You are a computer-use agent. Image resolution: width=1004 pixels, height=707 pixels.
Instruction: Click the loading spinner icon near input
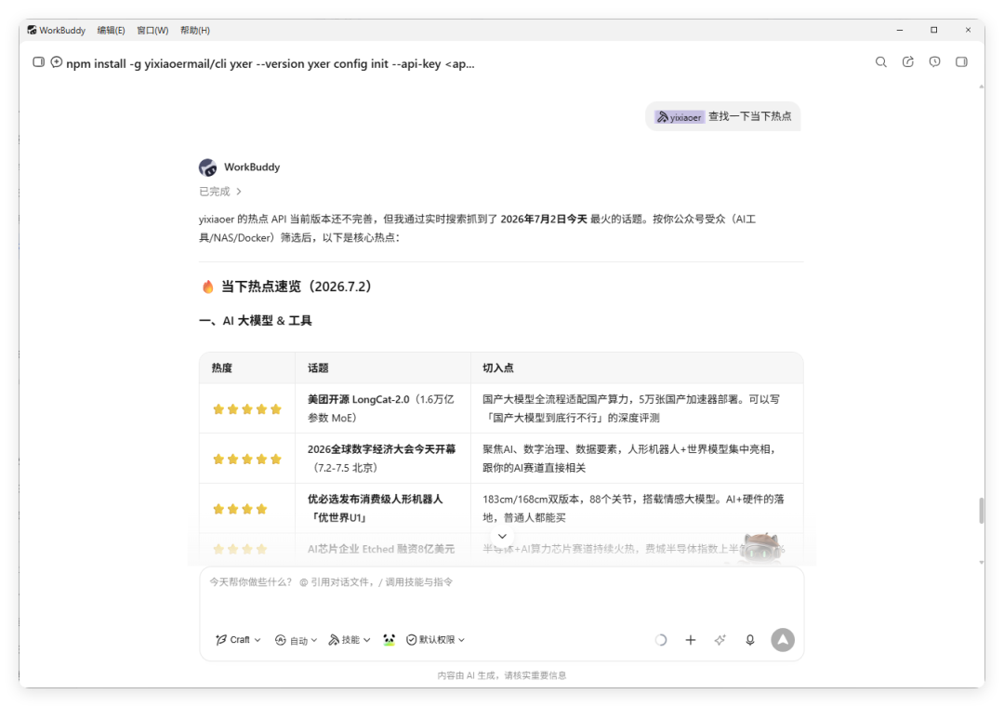pos(661,640)
